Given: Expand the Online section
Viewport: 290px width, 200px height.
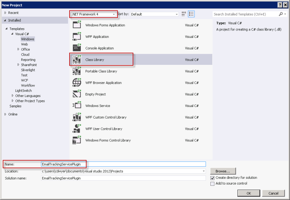Looking at the screenshot, I should point(5,114).
